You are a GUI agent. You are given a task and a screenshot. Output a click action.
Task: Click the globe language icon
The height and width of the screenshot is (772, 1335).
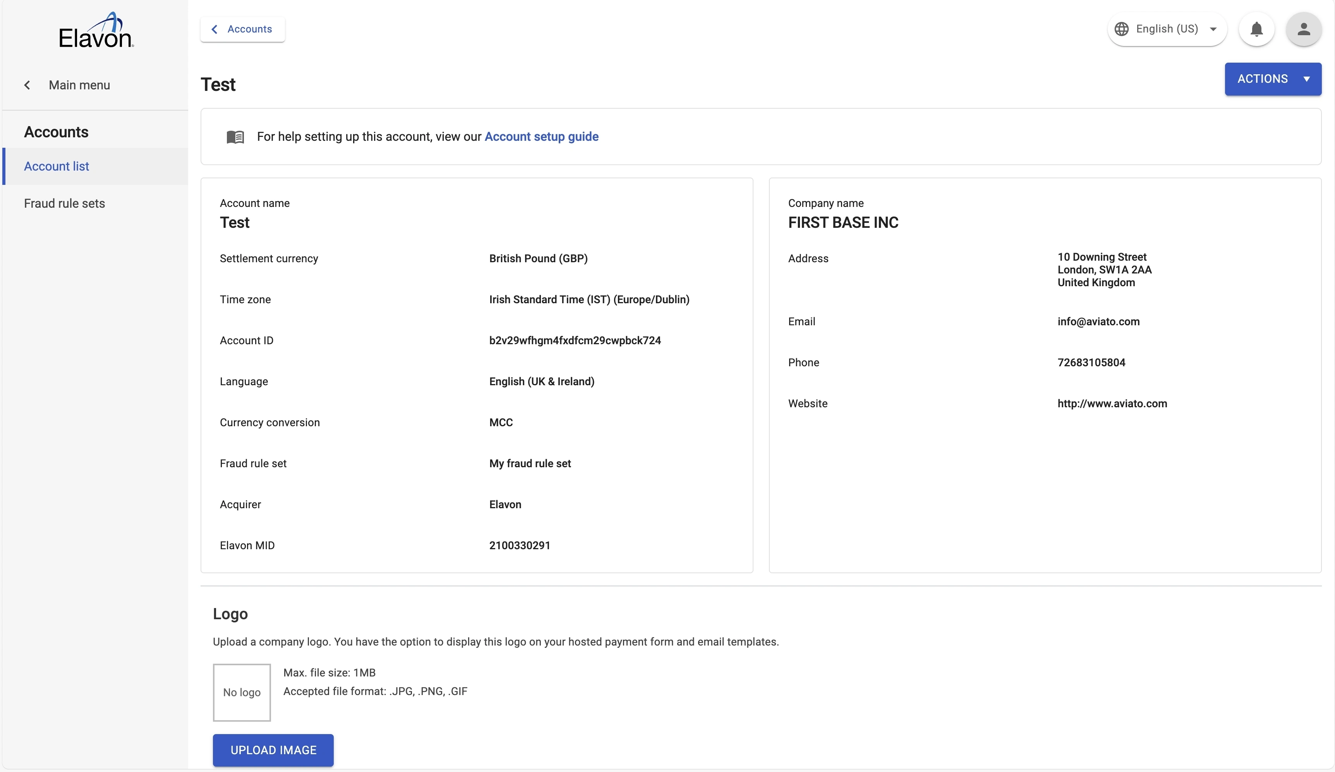click(1121, 29)
